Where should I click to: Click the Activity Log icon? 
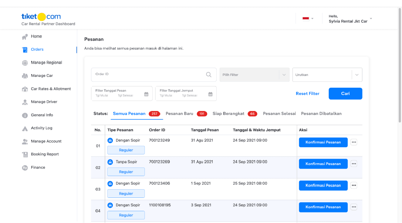[x=25, y=128]
